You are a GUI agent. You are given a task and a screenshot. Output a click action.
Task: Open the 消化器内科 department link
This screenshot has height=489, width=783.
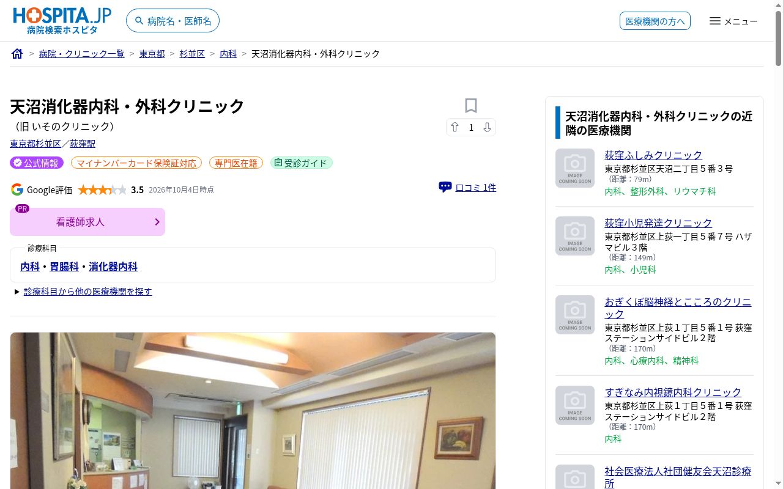point(113,267)
